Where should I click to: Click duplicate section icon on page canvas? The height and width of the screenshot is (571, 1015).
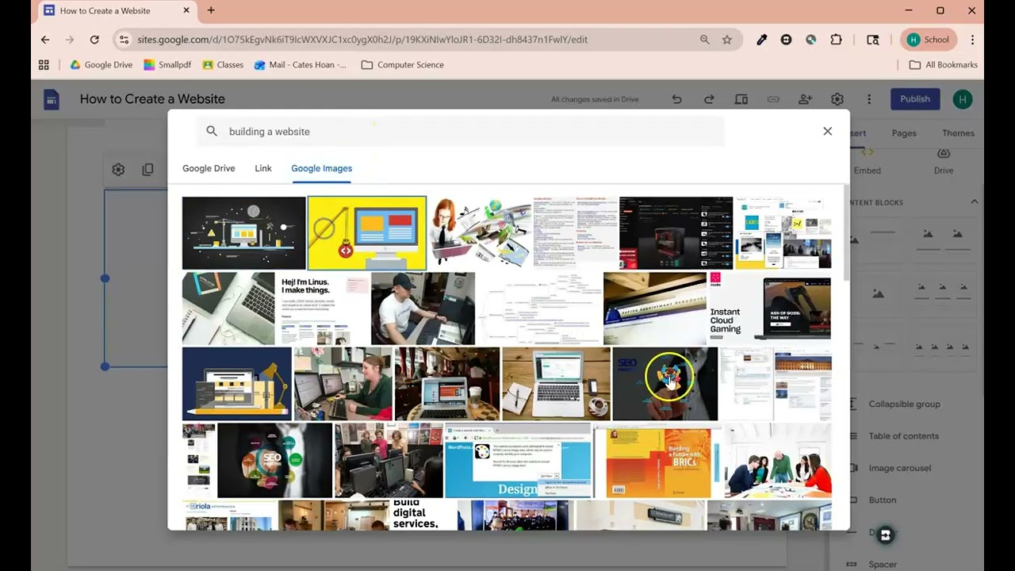(147, 170)
